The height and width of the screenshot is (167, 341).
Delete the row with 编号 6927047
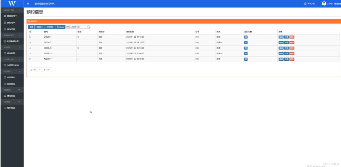pos(292,43)
